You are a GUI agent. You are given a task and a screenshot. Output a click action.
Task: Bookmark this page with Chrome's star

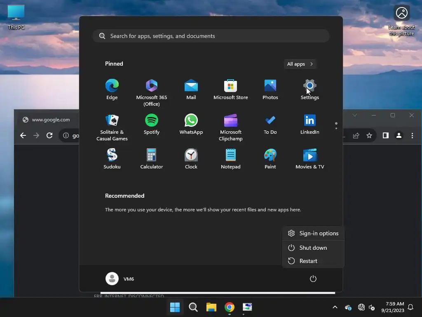(369, 135)
